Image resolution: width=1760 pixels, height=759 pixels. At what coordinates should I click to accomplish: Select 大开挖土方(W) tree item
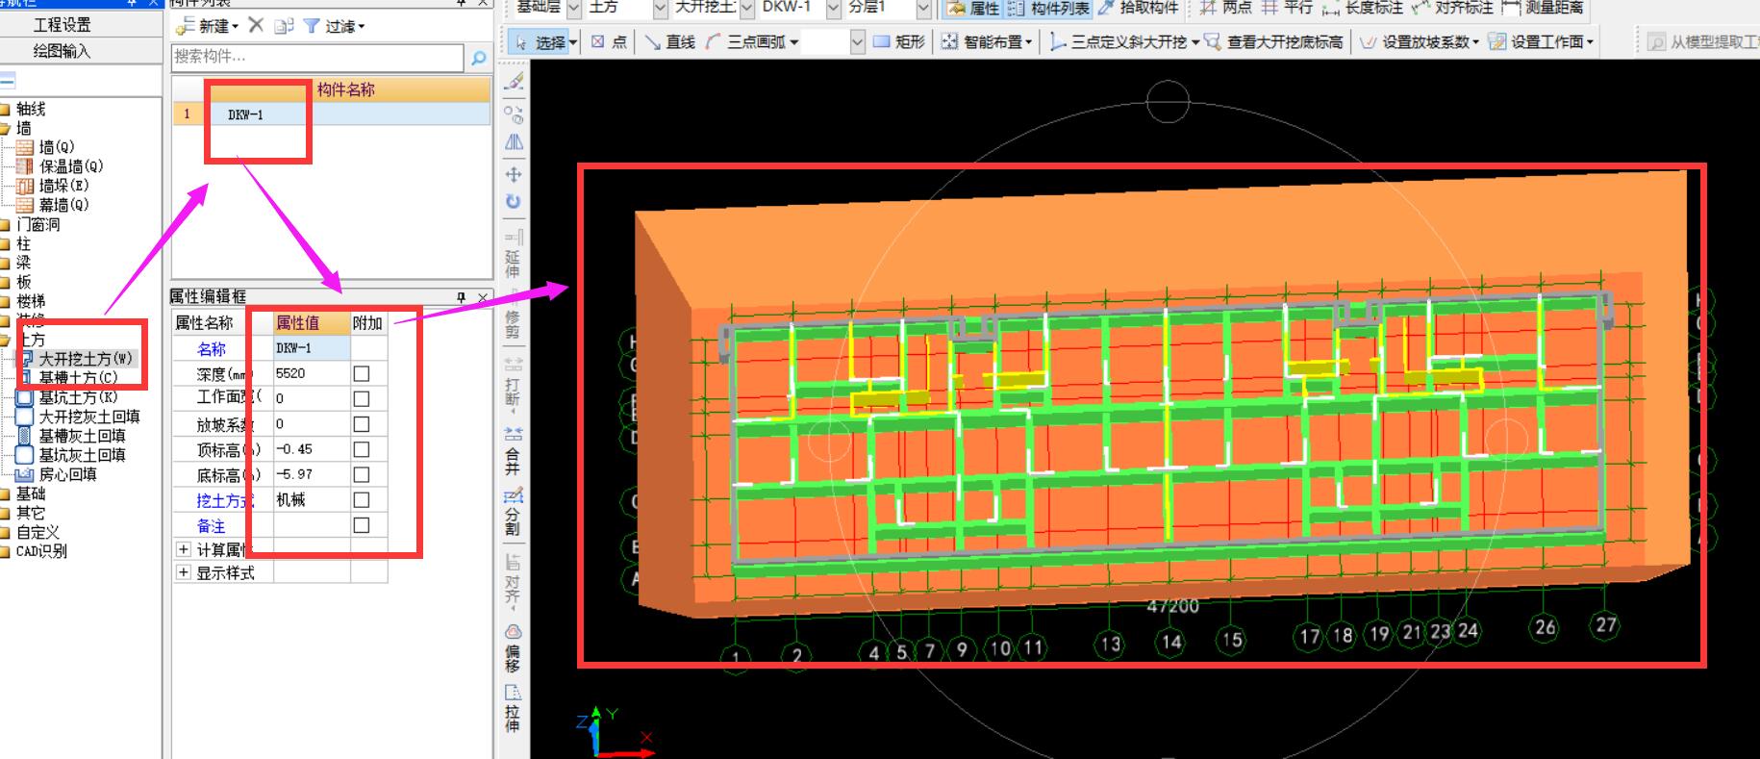(x=86, y=359)
